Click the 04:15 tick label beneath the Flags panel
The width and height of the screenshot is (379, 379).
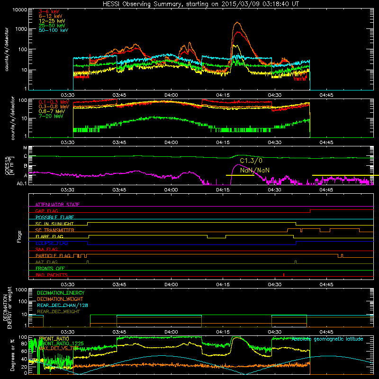(x=223, y=285)
